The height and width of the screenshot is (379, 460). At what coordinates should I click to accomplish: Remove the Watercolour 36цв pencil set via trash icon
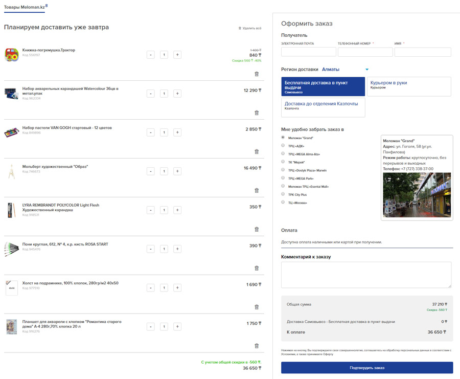pyautogui.click(x=257, y=113)
